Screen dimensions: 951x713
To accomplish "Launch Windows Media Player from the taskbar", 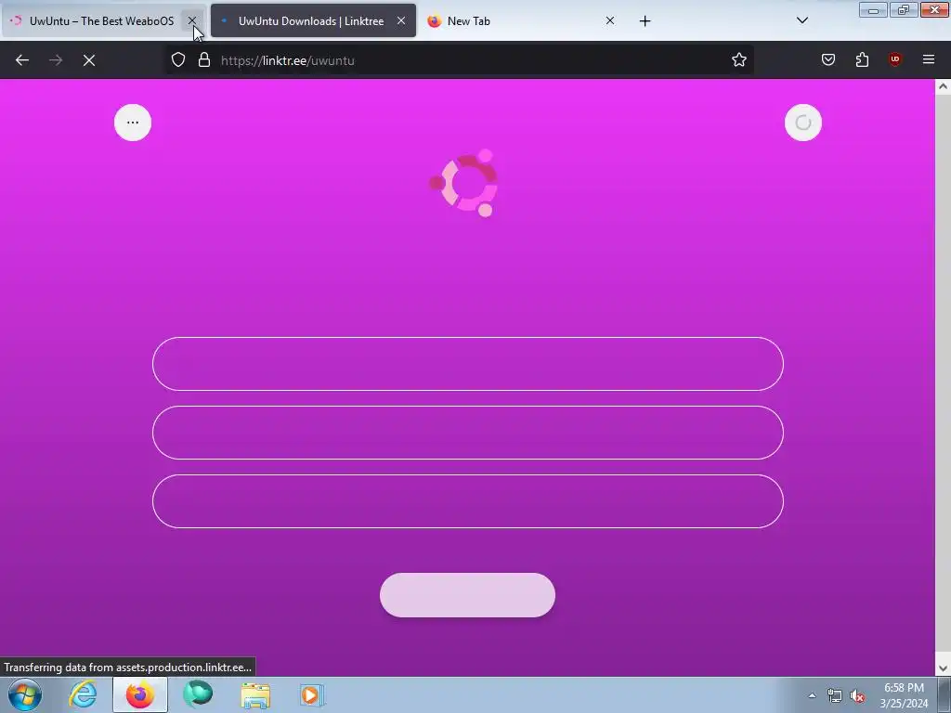I will pyautogui.click(x=312, y=694).
